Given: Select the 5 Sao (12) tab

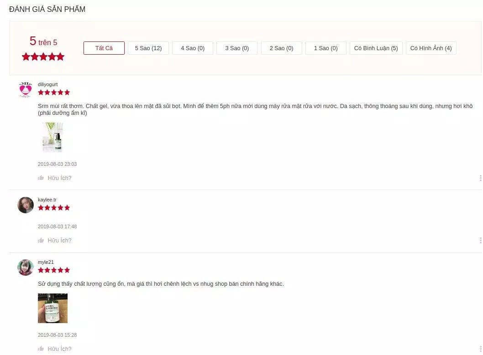Looking at the screenshot, I should [x=148, y=48].
